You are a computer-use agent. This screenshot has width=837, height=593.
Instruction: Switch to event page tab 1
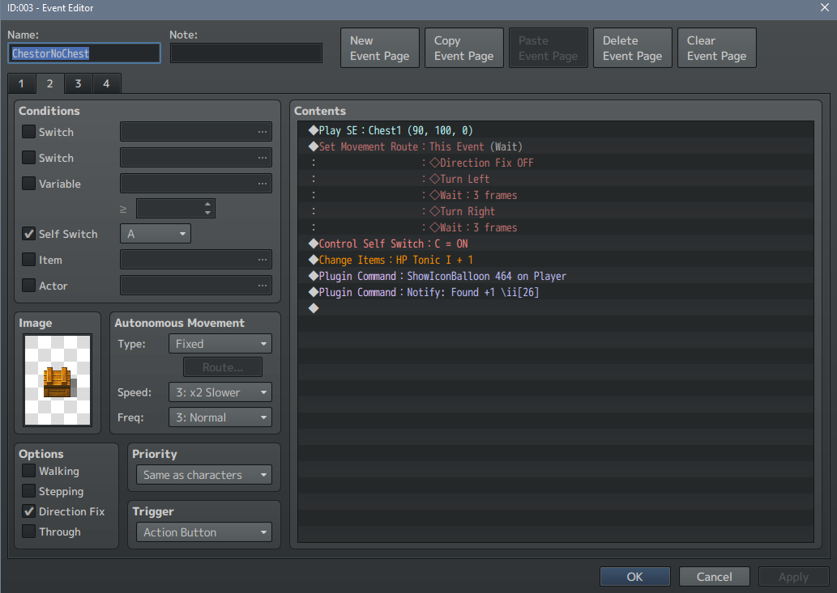pos(21,83)
